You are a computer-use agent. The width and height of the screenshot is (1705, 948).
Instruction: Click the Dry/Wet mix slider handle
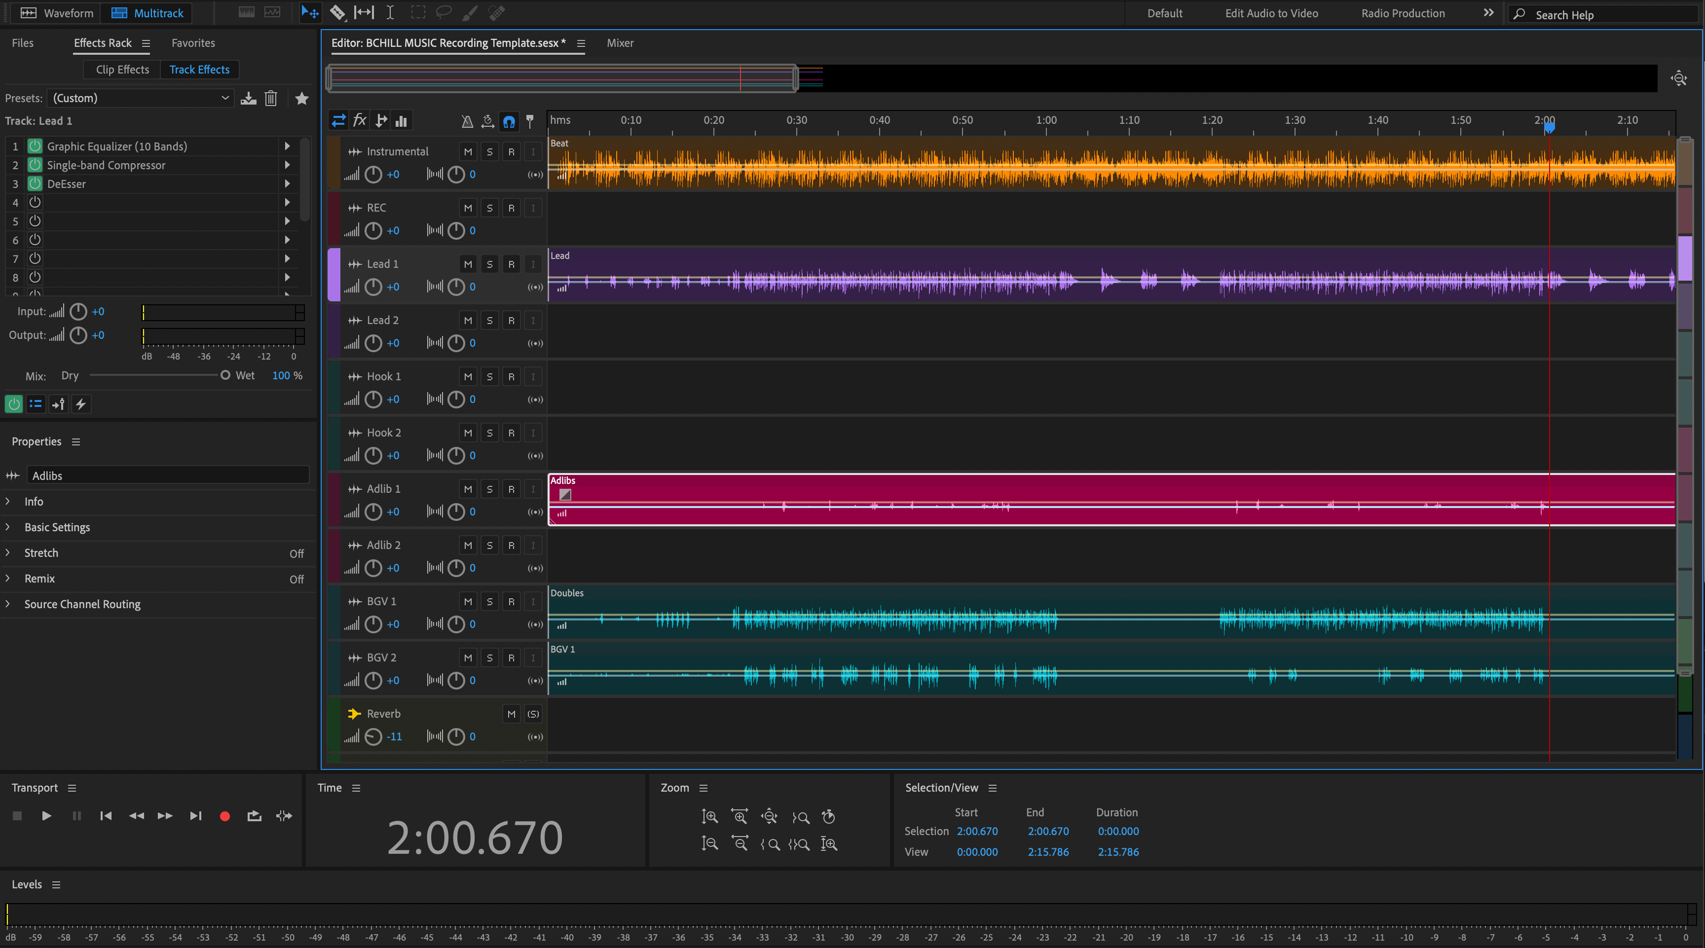[x=225, y=374]
